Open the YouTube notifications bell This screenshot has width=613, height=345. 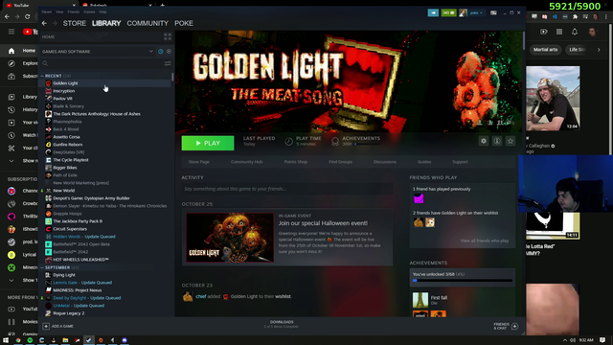click(575, 32)
